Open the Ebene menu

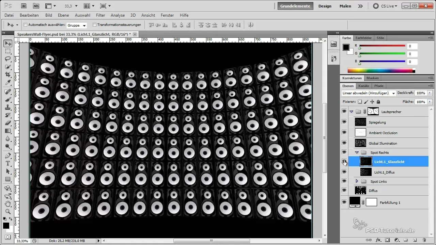pyautogui.click(x=63, y=15)
